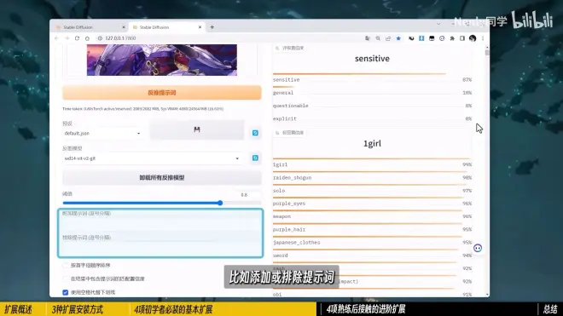Expand the wd14-vit-v2-git model dropdown
The width and height of the screenshot is (563, 316).
pos(152,158)
